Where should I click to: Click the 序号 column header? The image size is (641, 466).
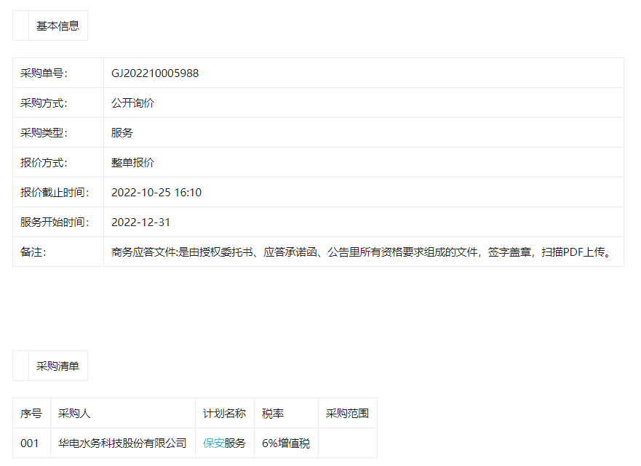pos(31,413)
